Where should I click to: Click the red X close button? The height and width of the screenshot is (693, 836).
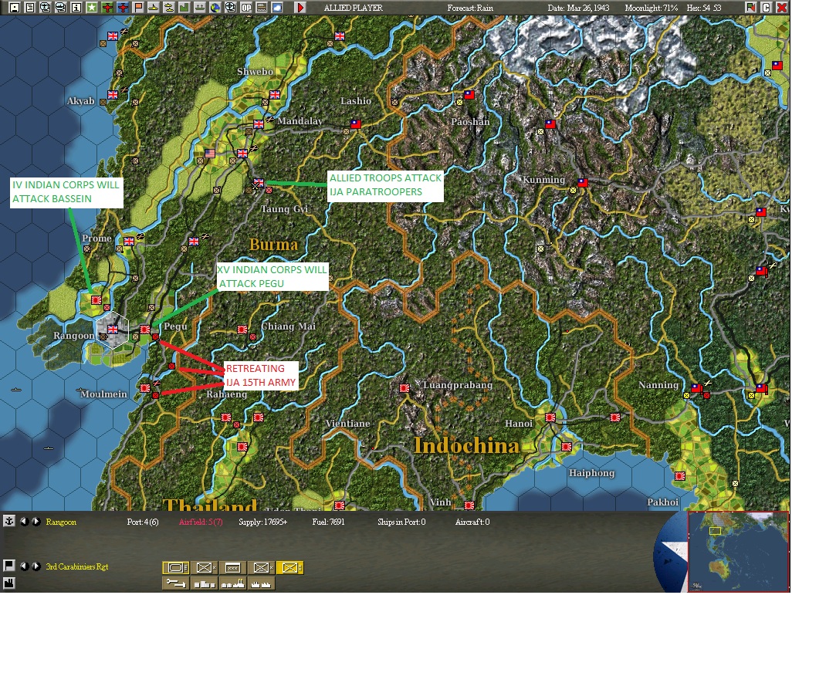click(782, 8)
